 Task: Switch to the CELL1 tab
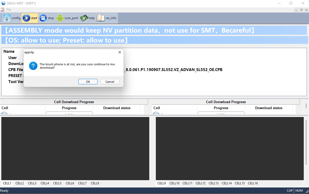(7, 183)
